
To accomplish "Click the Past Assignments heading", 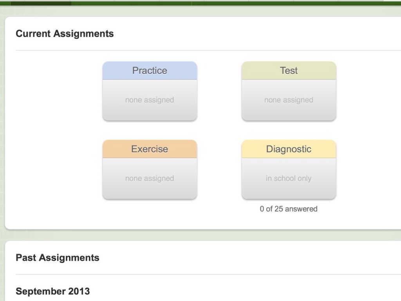I will 58,258.
